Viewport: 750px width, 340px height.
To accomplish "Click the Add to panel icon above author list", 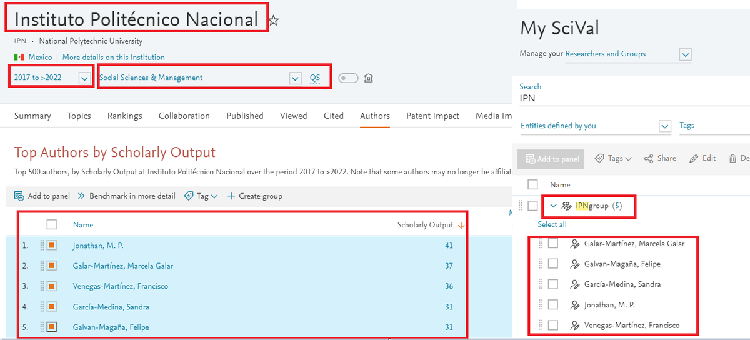I will [19, 196].
